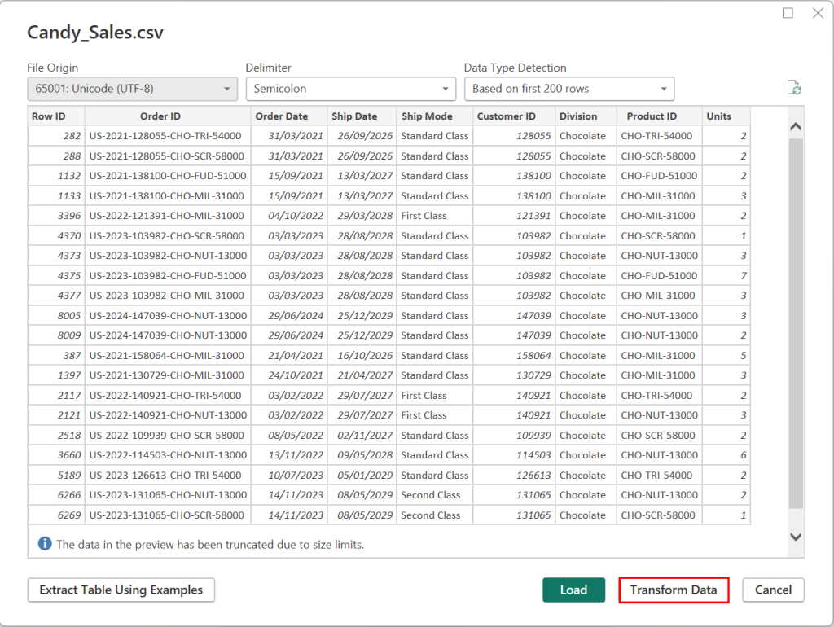This screenshot has height=627, width=834.
Task: Select the Order Date column header
Action: [289, 116]
